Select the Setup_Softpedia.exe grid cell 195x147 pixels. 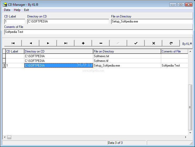(x=127, y=66)
